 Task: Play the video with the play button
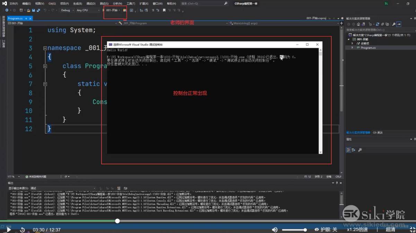[x=9, y=229]
